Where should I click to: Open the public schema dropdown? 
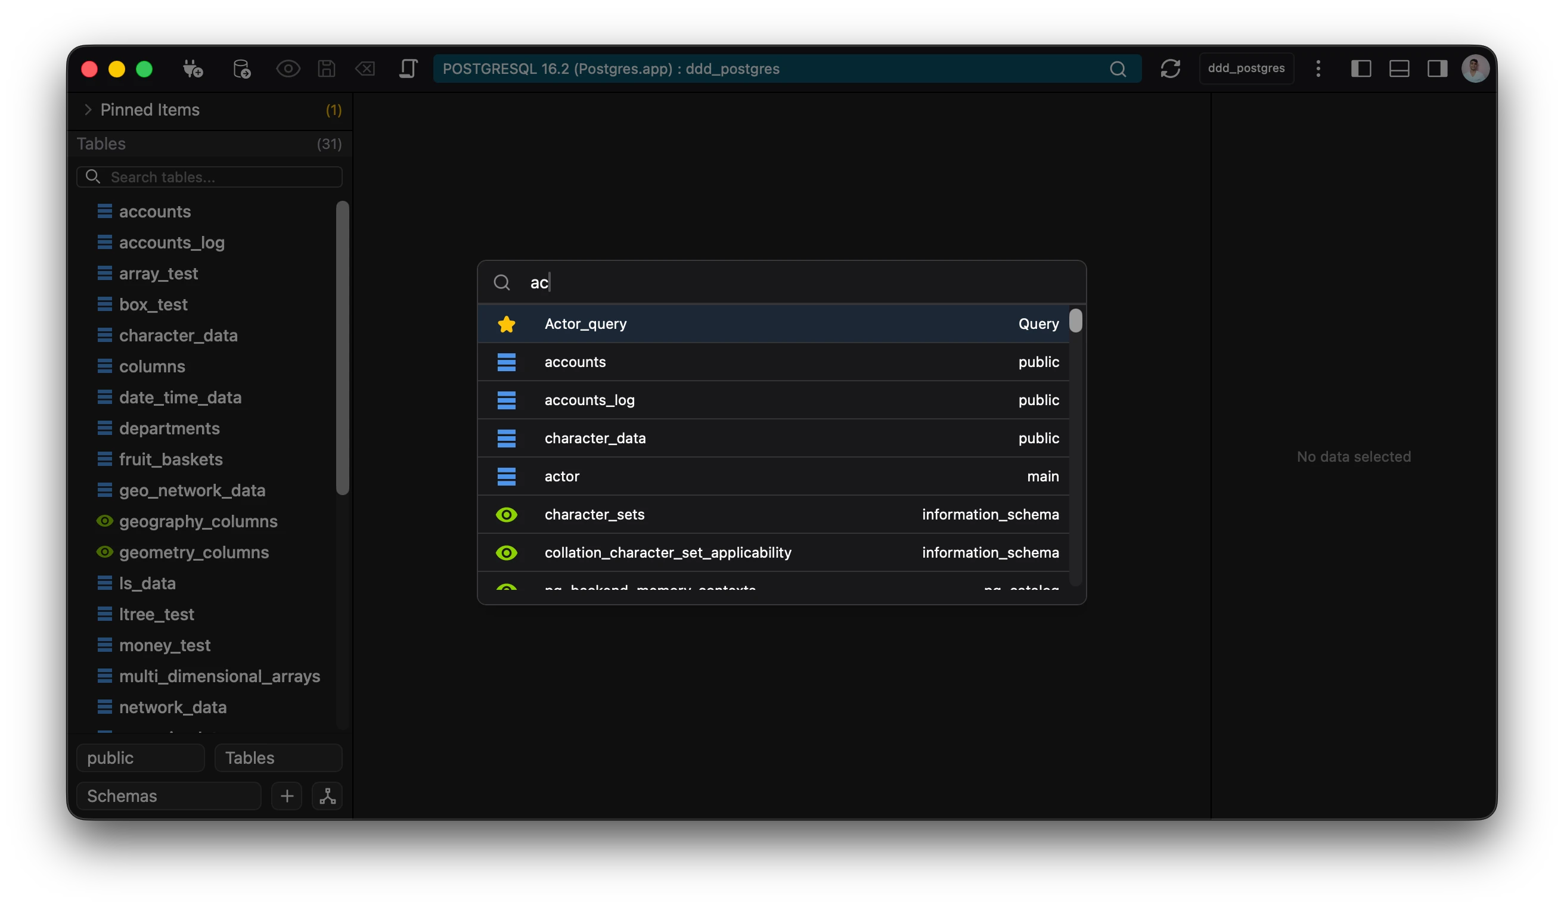click(140, 758)
